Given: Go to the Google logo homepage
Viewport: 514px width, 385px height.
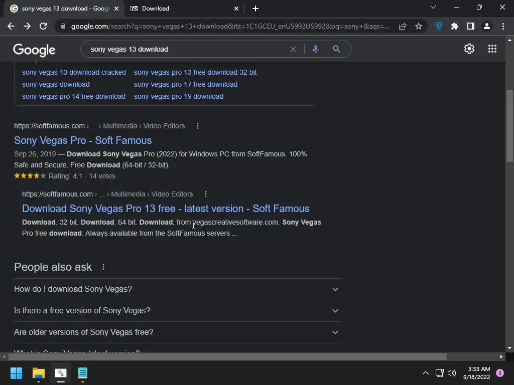Looking at the screenshot, I should (34, 50).
